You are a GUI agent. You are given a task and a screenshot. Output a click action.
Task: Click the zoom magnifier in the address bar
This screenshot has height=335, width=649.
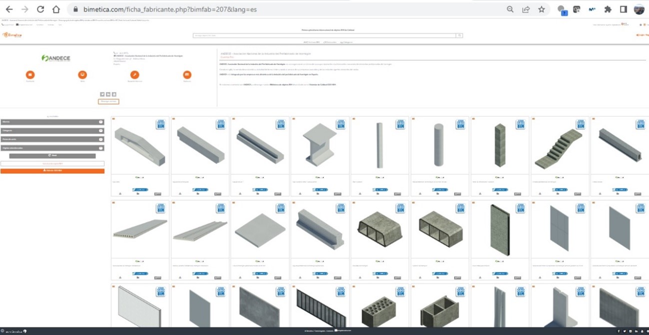(510, 9)
